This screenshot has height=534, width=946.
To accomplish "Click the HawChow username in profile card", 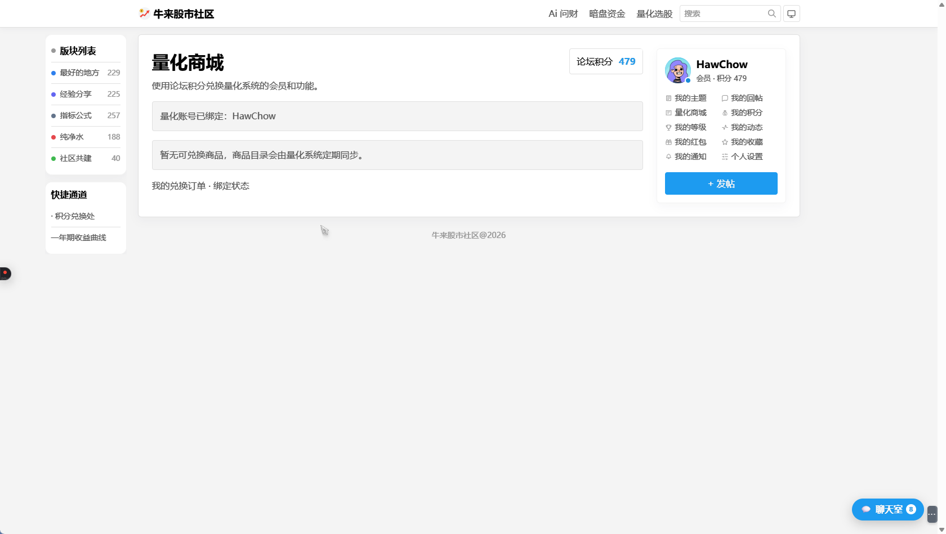I will pos(722,64).
